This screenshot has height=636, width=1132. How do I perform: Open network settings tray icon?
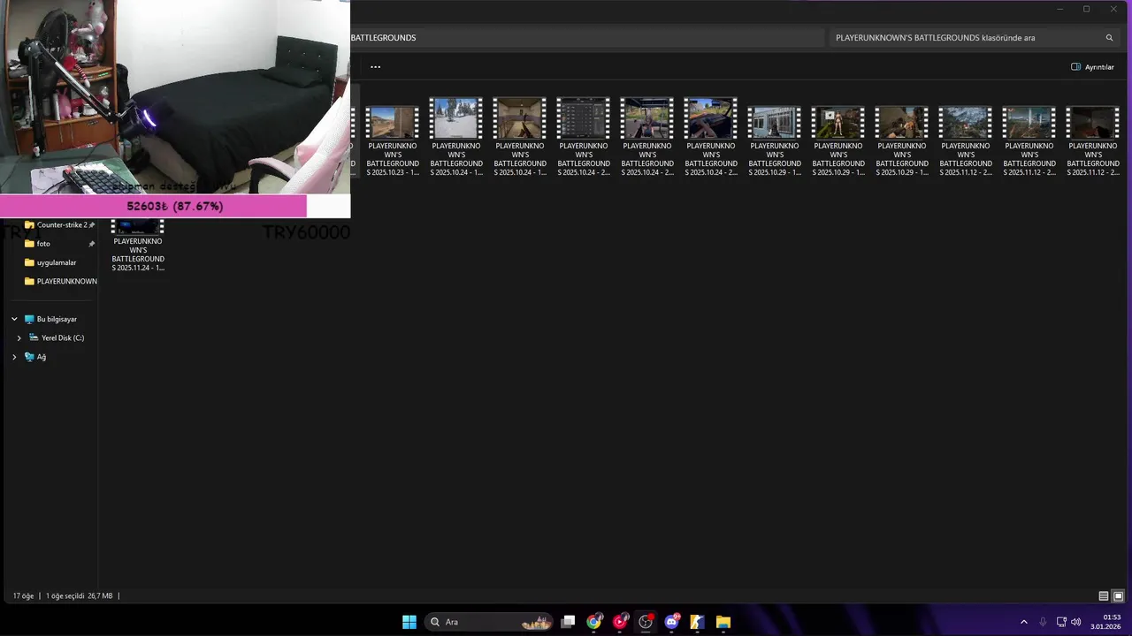point(1061,622)
